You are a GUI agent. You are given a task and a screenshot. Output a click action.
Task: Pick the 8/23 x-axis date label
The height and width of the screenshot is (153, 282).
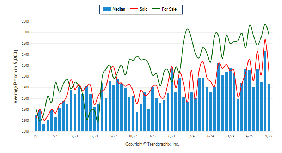[172, 135]
